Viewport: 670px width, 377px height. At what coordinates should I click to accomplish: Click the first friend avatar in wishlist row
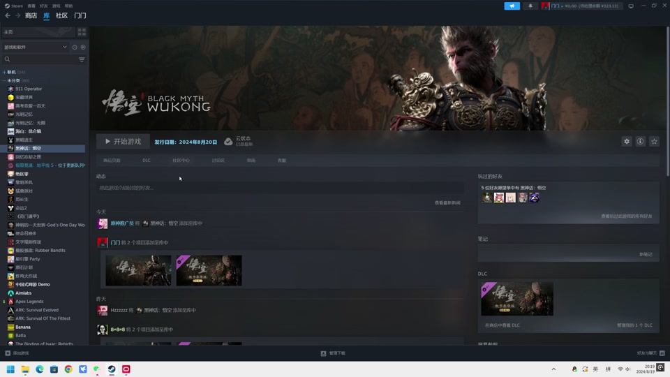tap(486, 198)
